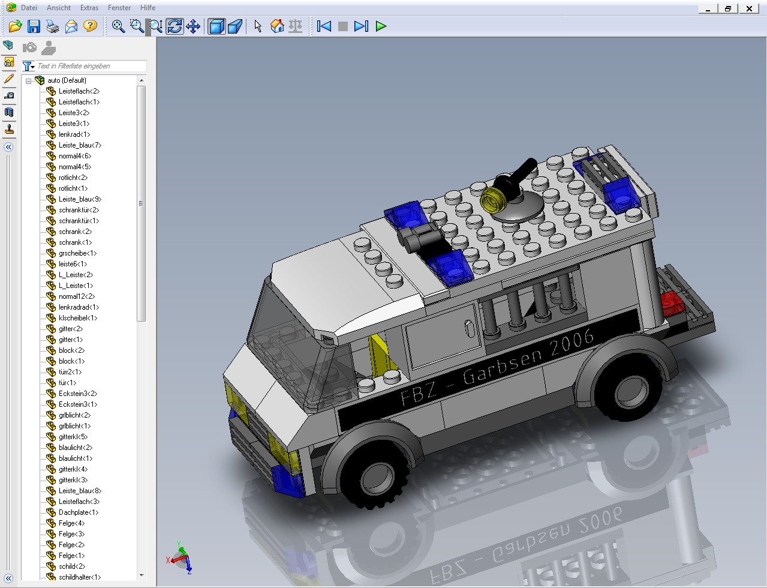Select lenkrad<1> in component tree
Screen dimensions: 767x588
tap(74, 134)
